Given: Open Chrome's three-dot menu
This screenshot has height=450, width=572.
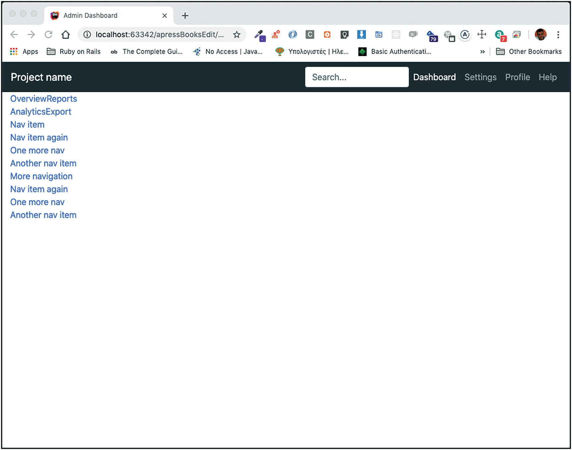Looking at the screenshot, I should pos(558,34).
